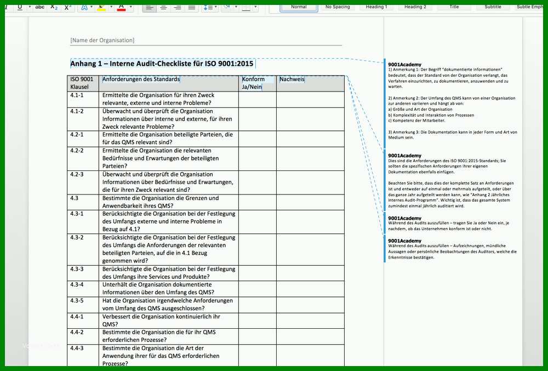Image resolution: width=548 pixels, height=371 pixels.
Task: Apply the Title style
Action: (454, 7)
